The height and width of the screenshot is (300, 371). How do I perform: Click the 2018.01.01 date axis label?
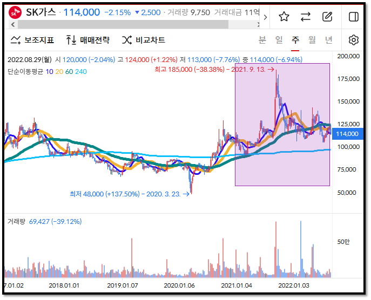tap(64, 285)
